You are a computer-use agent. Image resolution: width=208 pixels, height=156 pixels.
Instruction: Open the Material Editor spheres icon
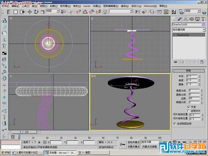pos(174,12)
